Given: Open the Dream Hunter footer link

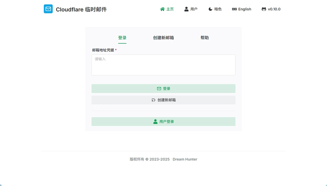Looking at the screenshot, I should (185, 159).
